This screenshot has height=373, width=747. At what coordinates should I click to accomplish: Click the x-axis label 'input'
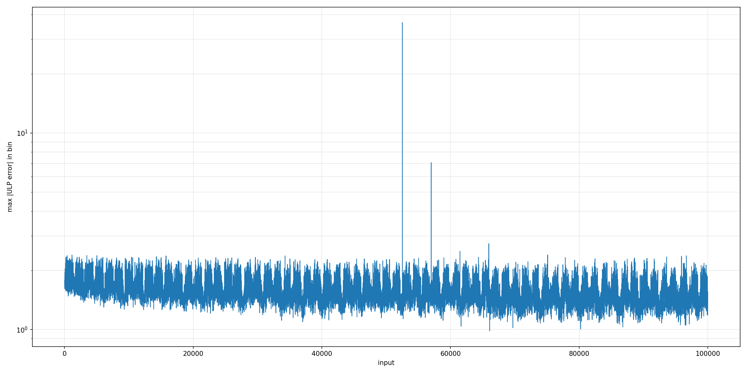[386, 363]
